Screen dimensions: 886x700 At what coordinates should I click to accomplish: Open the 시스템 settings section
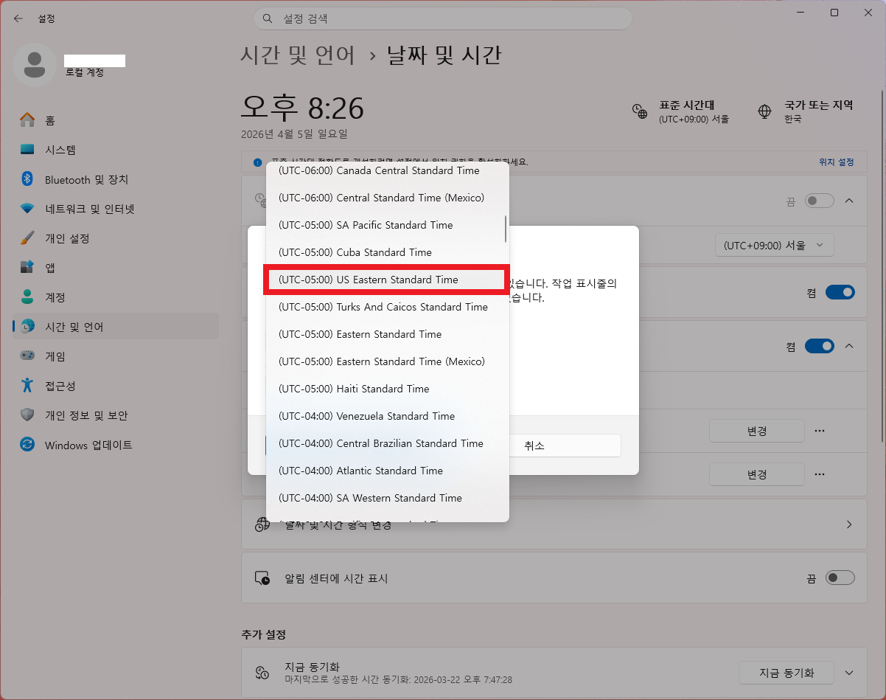(x=116, y=150)
